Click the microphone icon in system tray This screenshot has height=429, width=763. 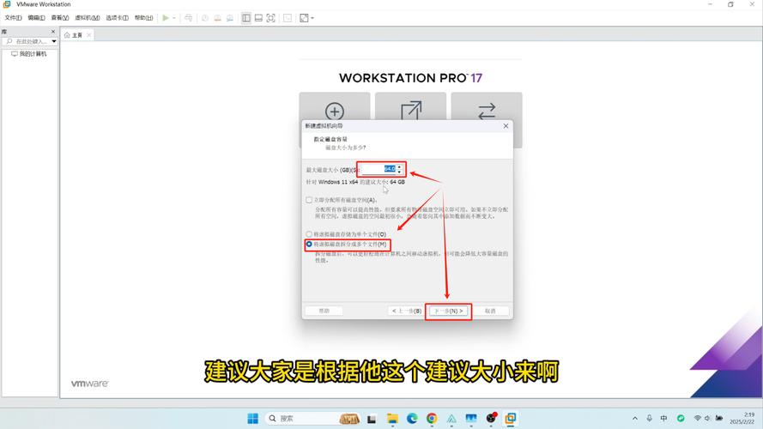[649, 419]
